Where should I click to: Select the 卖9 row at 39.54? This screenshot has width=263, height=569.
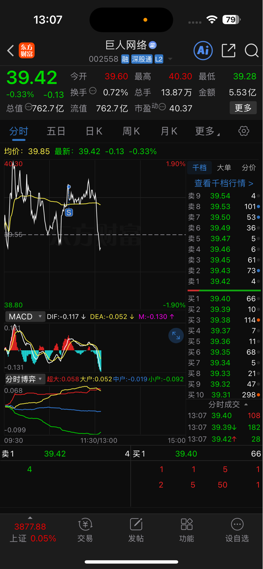(x=224, y=196)
